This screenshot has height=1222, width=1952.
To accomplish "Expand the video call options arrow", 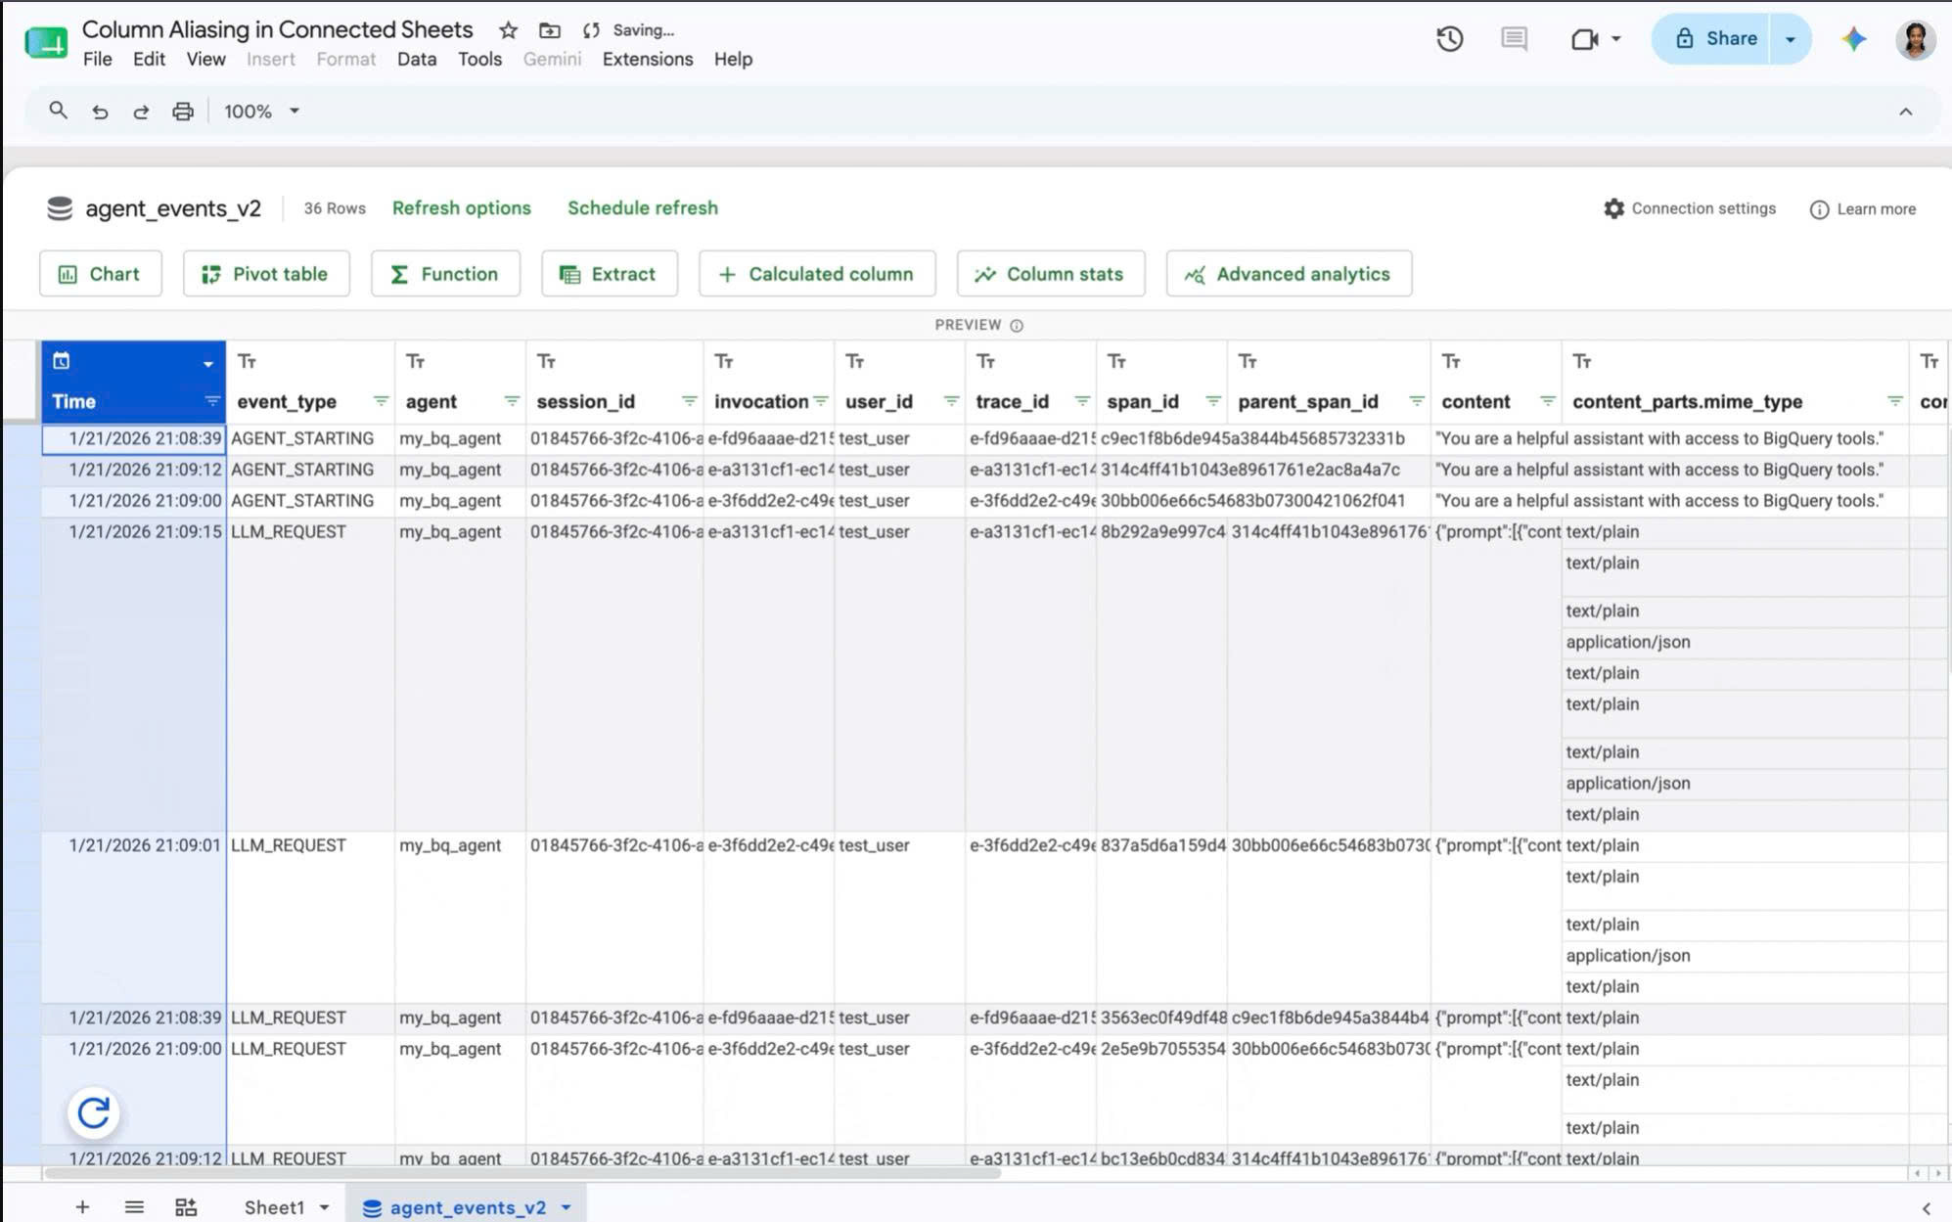I will 1615,39.
